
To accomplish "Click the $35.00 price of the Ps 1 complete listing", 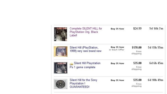I will 137,63.
